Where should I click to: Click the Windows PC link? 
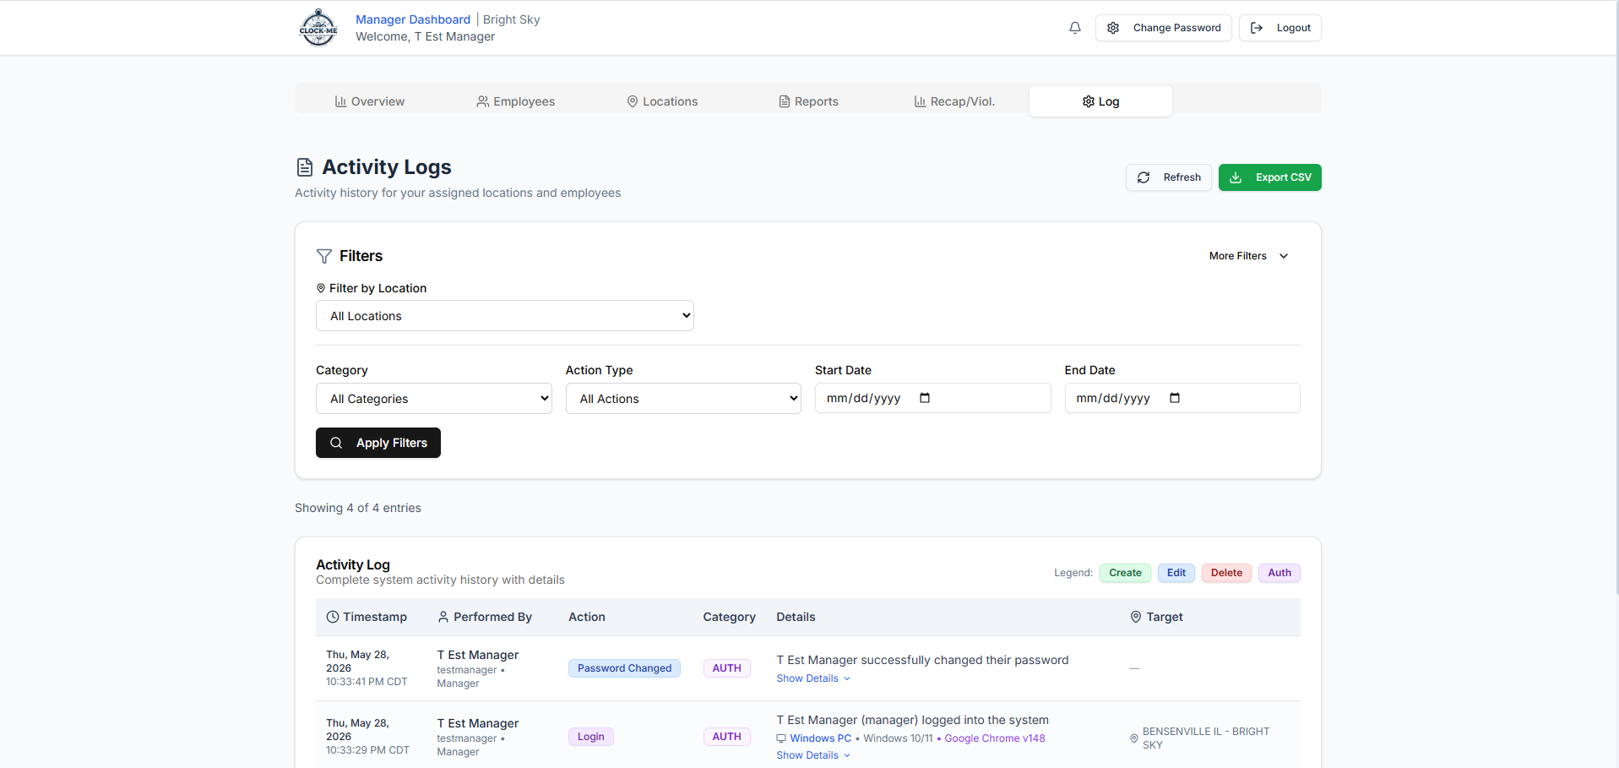click(820, 738)
